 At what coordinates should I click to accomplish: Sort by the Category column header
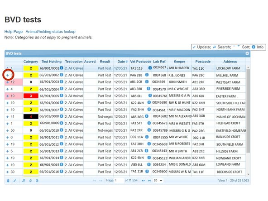31,62
